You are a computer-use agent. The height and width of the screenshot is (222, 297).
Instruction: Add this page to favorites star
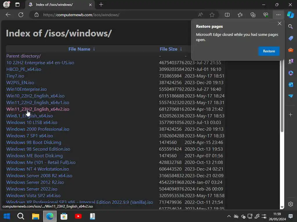[212, 15]
